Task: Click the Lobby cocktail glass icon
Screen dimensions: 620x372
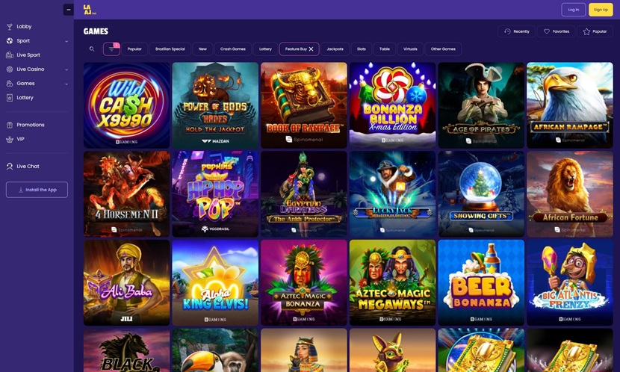Action: (x=10, y=27)
